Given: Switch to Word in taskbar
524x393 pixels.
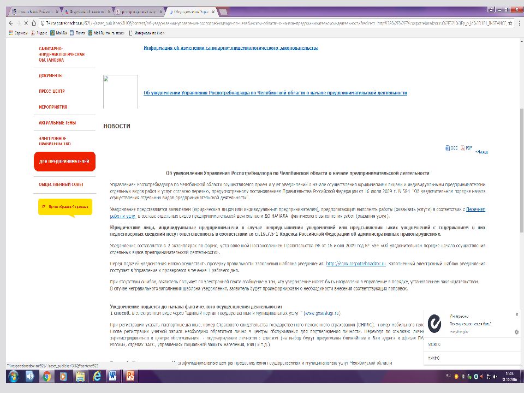Looking at the screenshot, I should pyautogui.click(x=113, y=376).
